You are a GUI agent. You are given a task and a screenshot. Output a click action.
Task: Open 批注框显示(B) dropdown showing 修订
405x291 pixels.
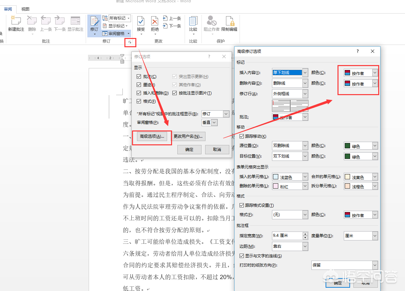pos(215,114)
